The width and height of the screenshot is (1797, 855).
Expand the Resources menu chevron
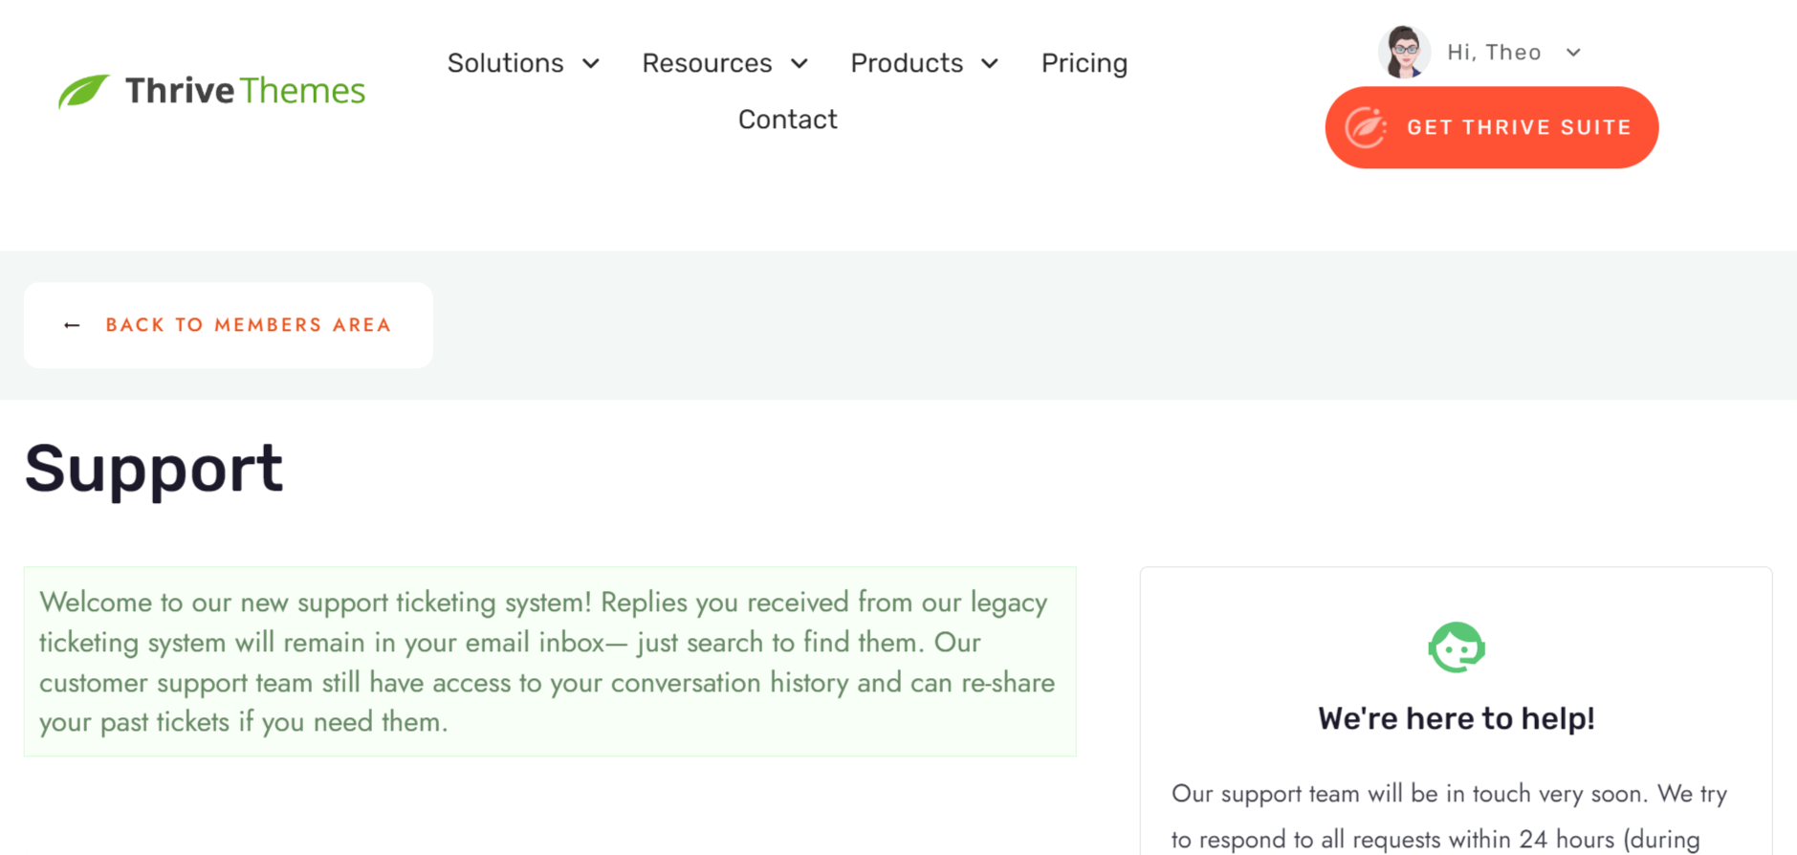pyautogui.click(x=800, y=63)
